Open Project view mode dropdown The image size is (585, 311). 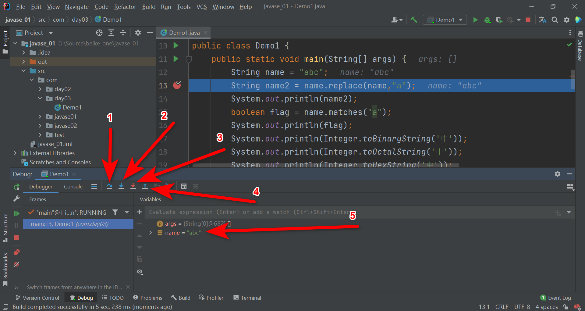[51, 33]
